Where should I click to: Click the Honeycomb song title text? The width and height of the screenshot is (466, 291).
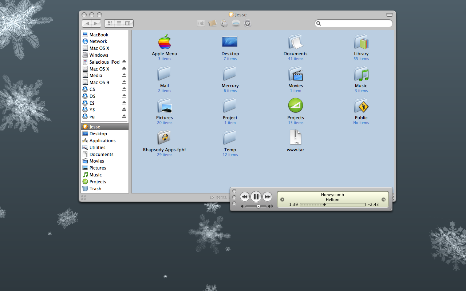(x=332, y=195)
